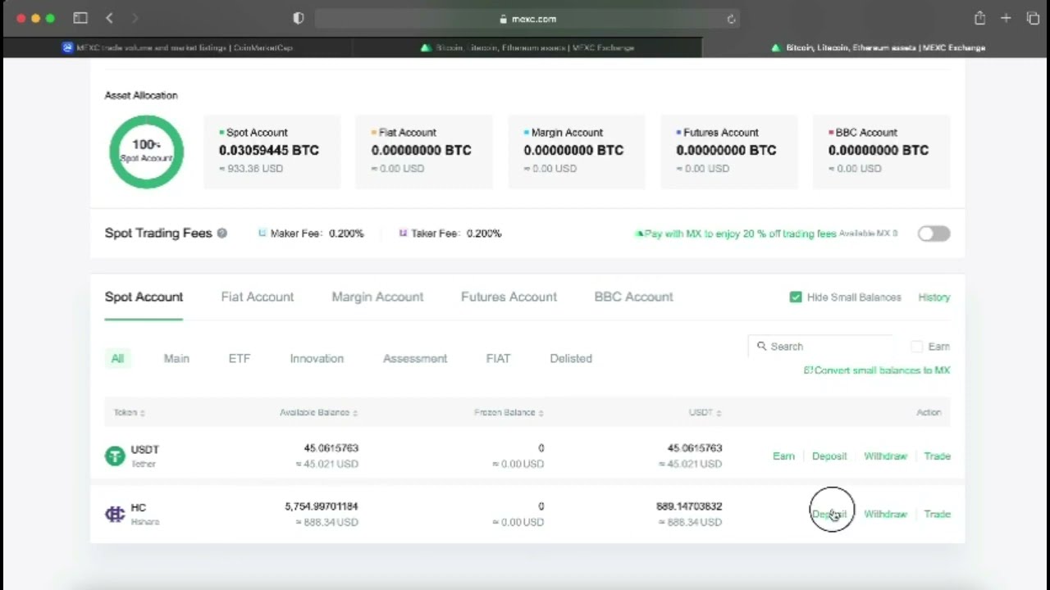Open Safari sidebar toggle icon
The height and width of the screenshot is (590, 1050).
(x=80, y=18)
